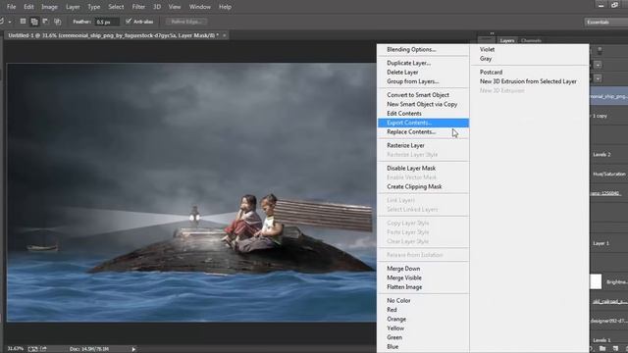
Task: Set layer label color to Blue
Action: [x=423, y=347]
